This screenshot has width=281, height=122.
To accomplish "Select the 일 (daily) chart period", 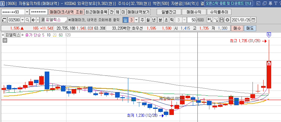I will tap(126, 20).
